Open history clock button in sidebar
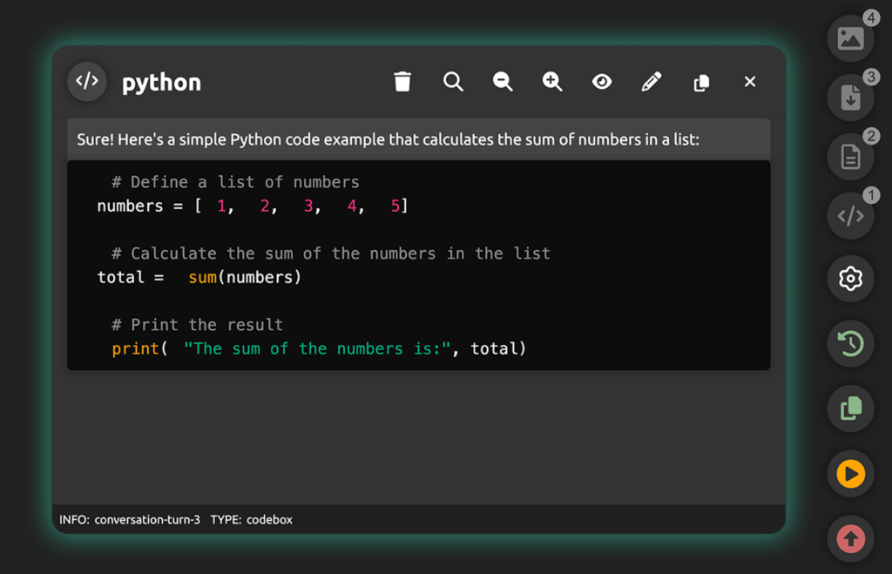This screenshot has width=892, height=574. (850, 343)
